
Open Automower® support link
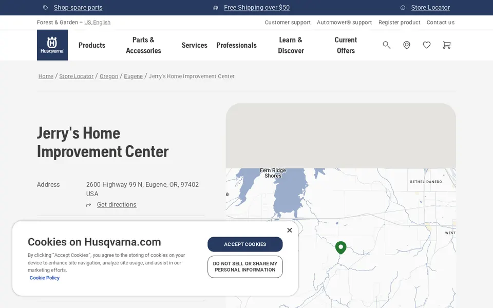[x=344, y=22]
